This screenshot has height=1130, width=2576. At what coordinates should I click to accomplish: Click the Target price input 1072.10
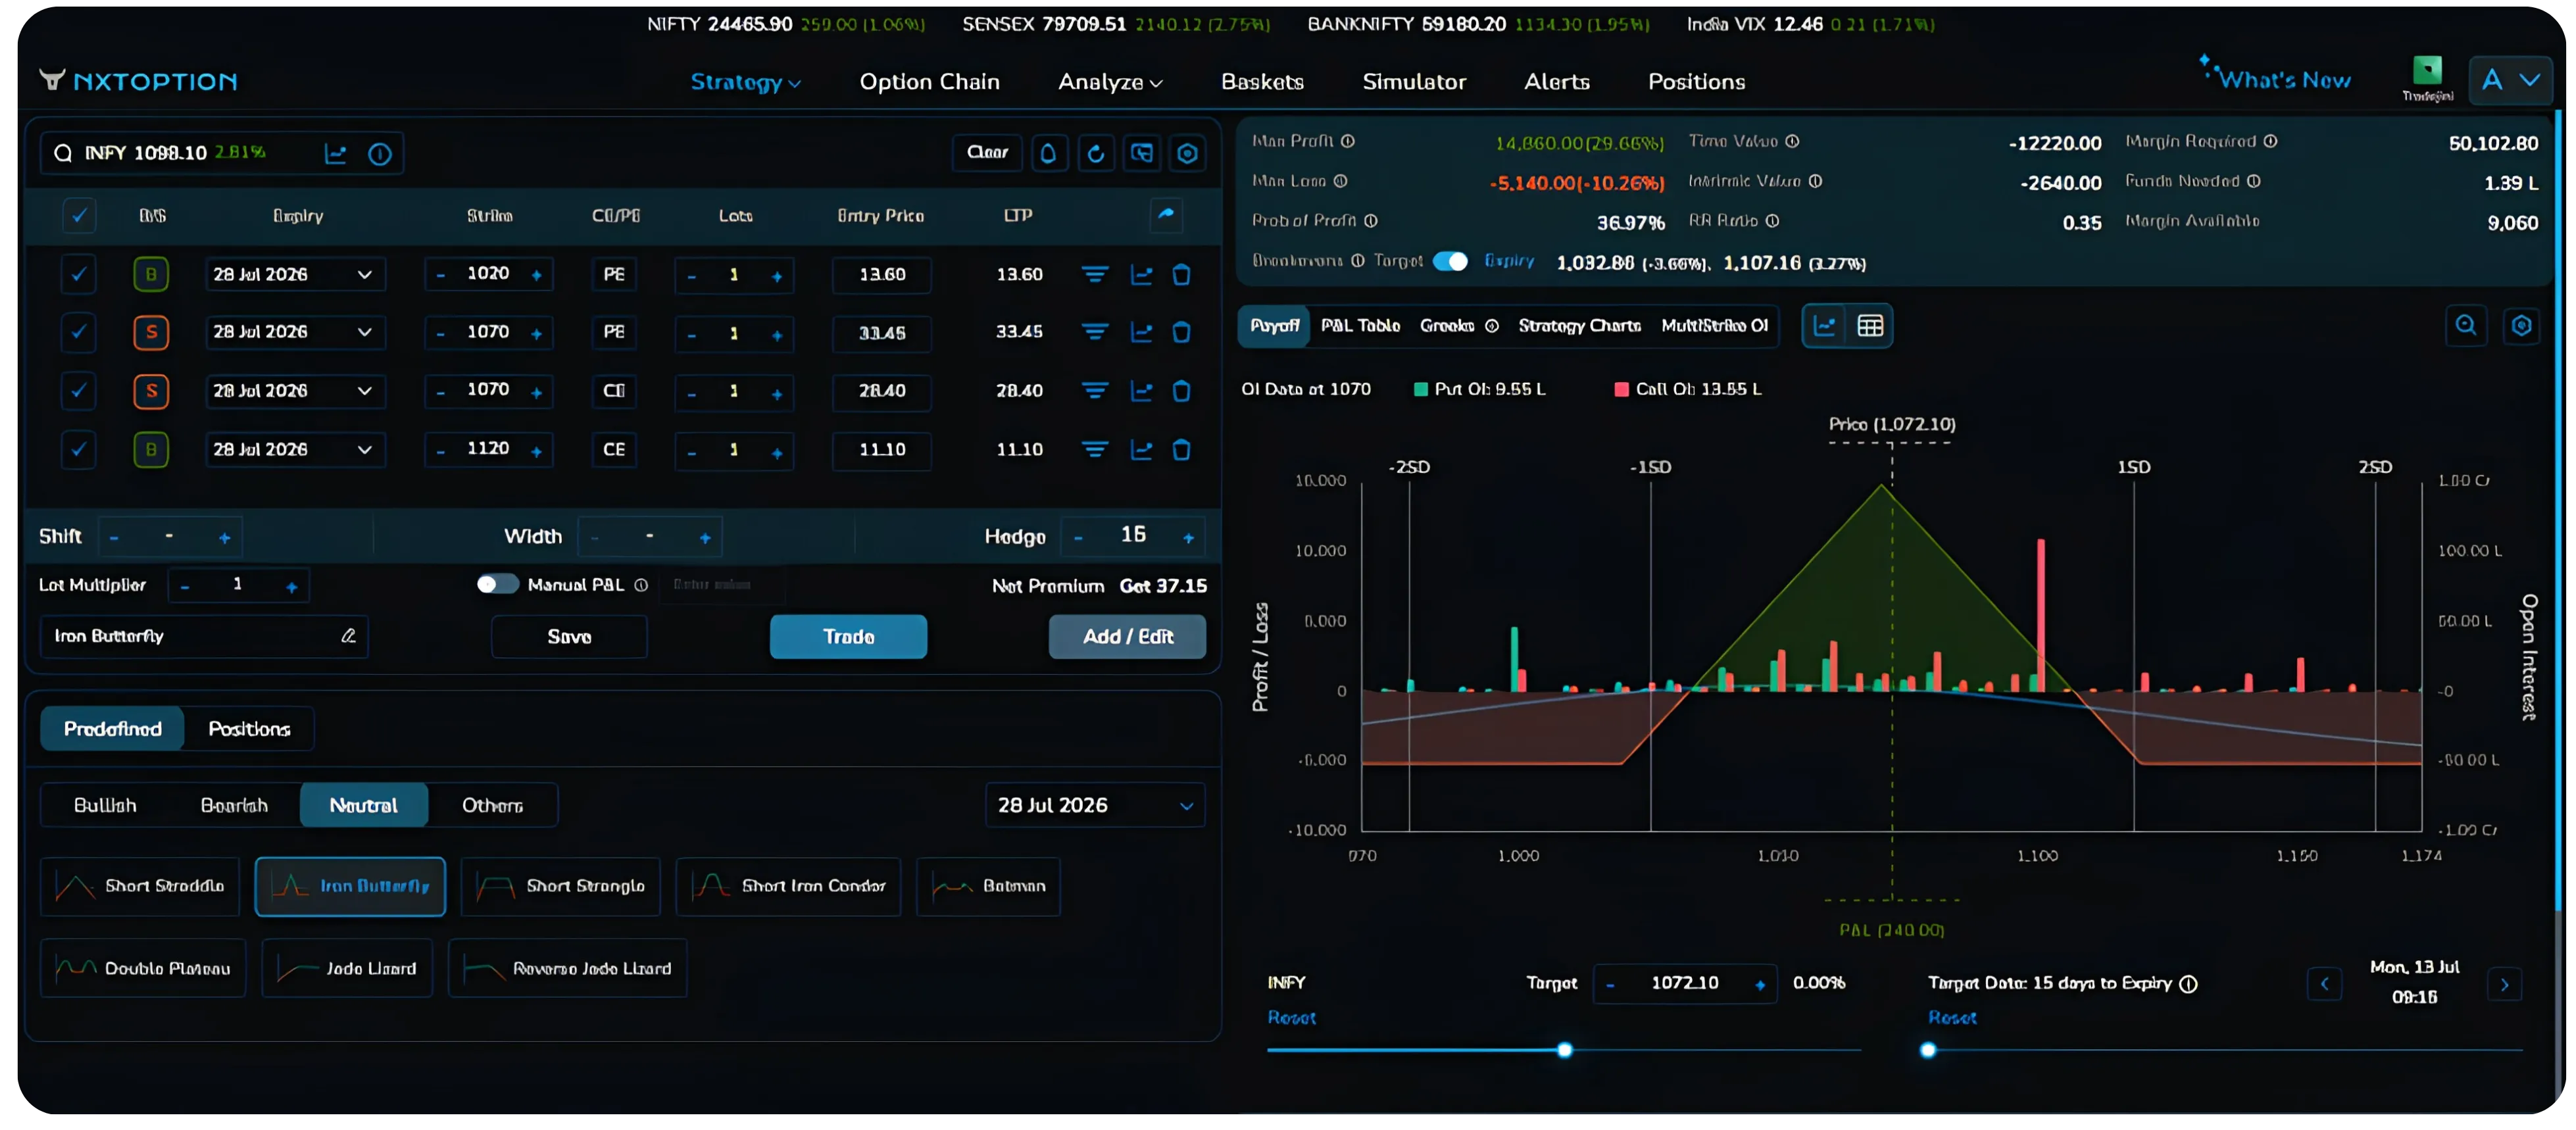(x=1684, y=984)
